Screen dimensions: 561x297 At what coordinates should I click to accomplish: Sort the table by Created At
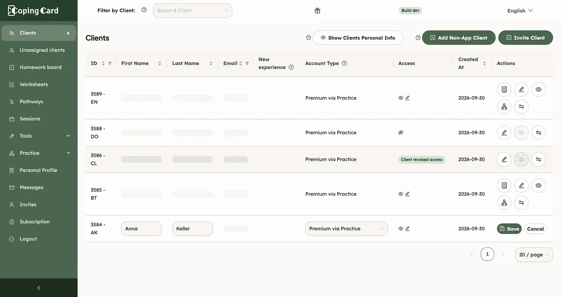484,64
